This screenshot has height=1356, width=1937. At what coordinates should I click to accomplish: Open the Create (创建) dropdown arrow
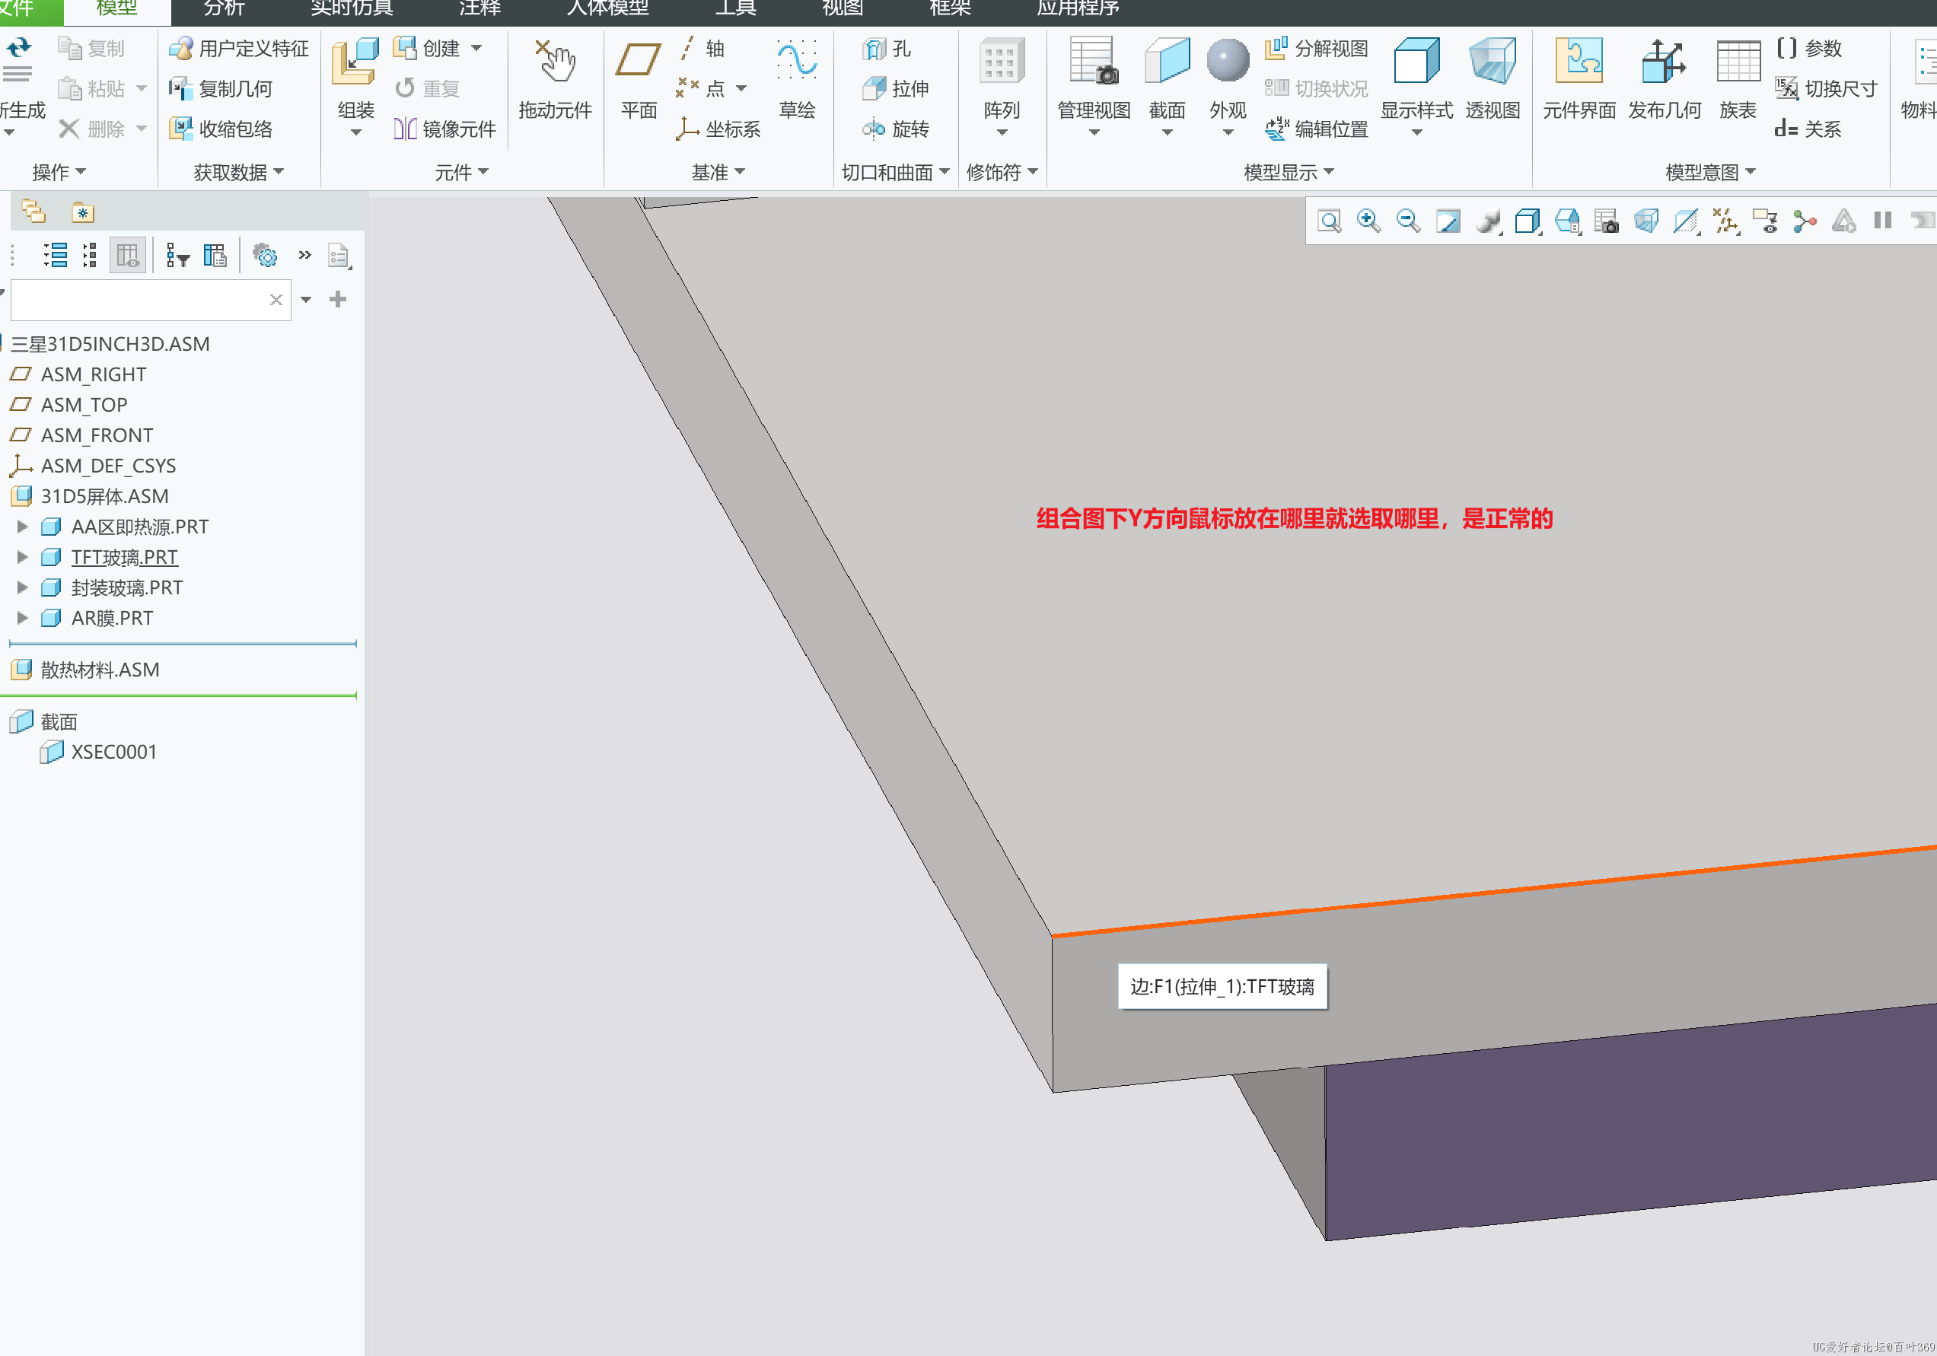(476, 49)
